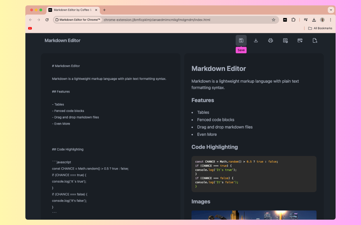The width and height of the screenshot is (361, 225).
Task: Open the print dialog from the toolbar
Action: point(270,40)
